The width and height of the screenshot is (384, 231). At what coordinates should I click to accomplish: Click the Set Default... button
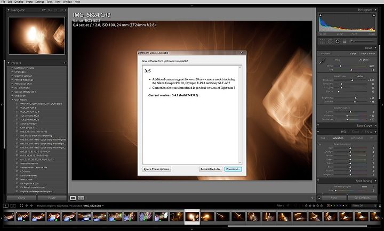pos(362,198)
